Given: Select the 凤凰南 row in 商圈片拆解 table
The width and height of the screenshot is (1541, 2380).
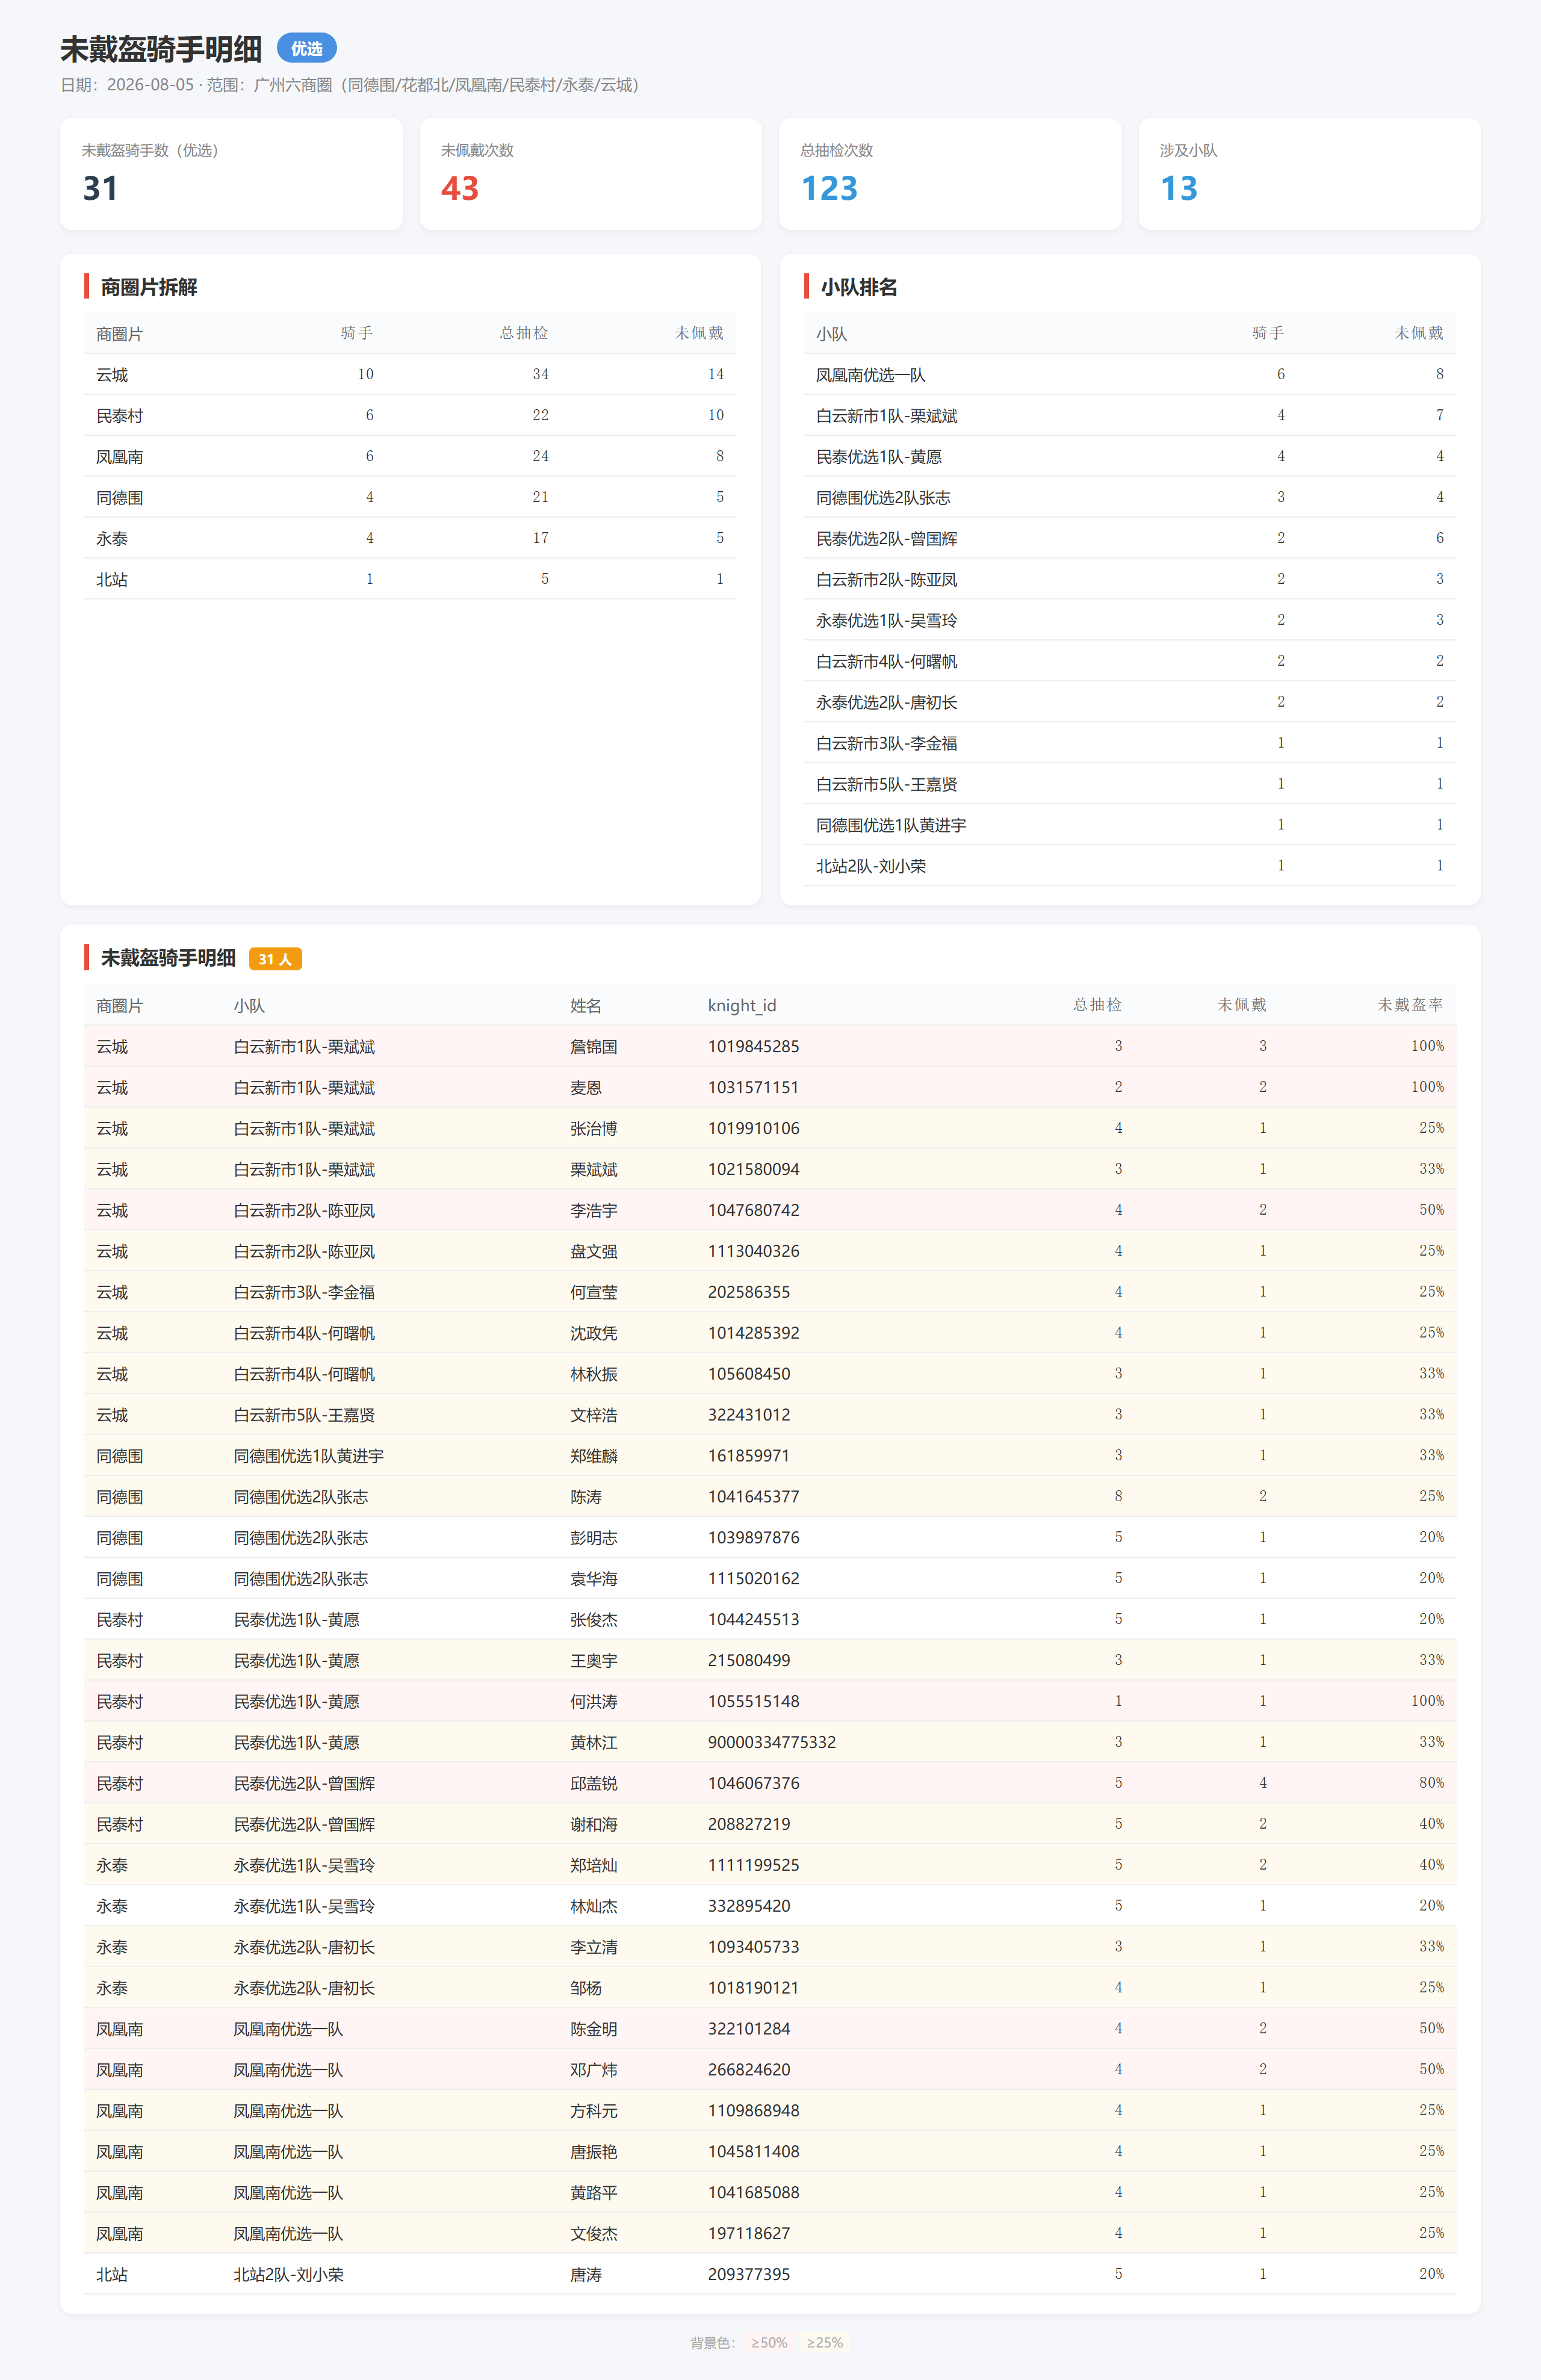Looking at the screenshot, I should coord(410,456).
